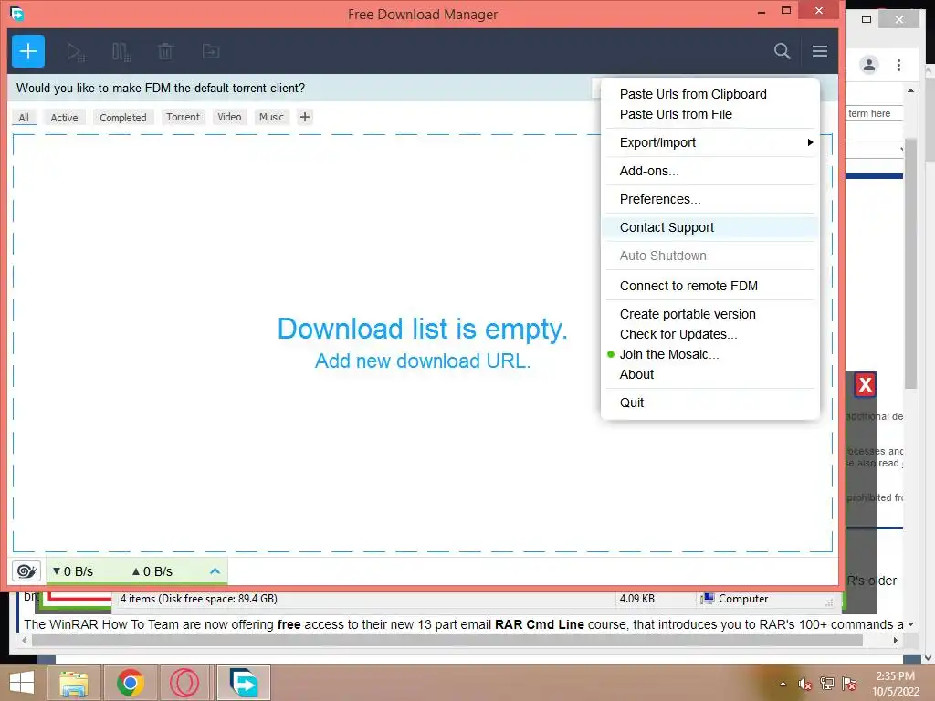The height and width of the screenshot is (701, 935).
Task: Click Auto Shutdown menu entry
Action: (709, 256)
